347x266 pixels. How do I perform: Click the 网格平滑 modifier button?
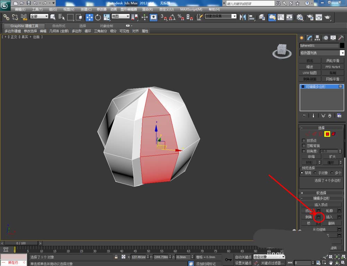point(332,79)
